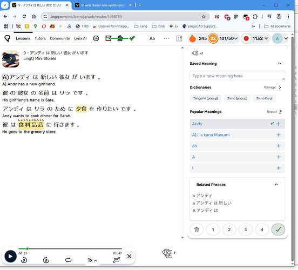Bookmark this page with the star
The width and height of the screenshot is (298, 270).
click(204, 17)
